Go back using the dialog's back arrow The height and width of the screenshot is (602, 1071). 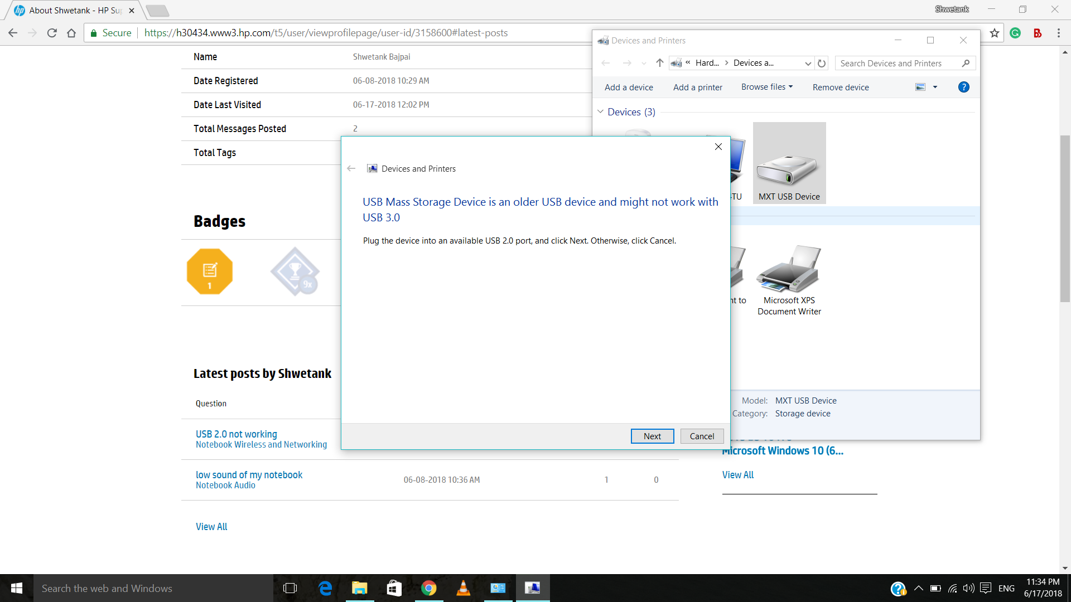point(351,168)
